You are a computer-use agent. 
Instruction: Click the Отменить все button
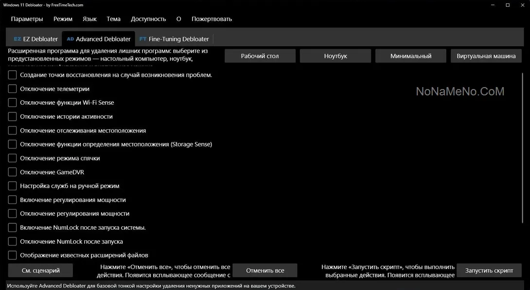[x=265, y=271]
